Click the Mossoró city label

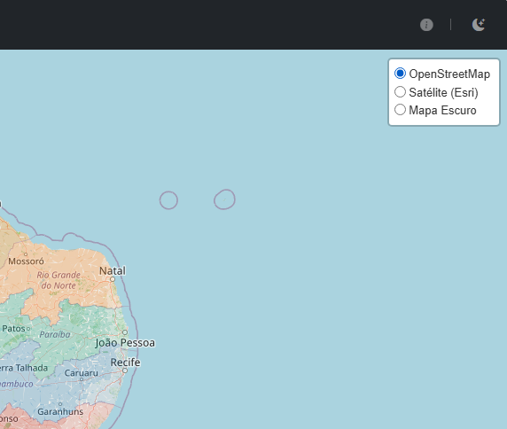(26, 261)
